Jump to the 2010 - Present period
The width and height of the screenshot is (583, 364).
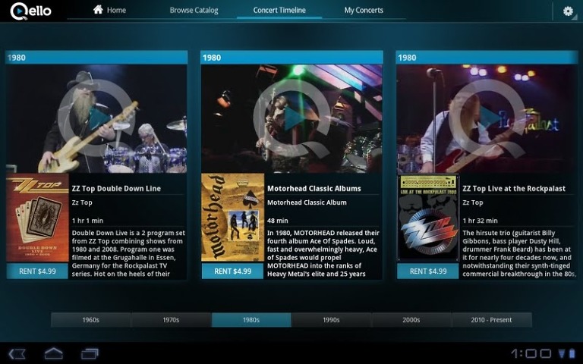point(491,320)
